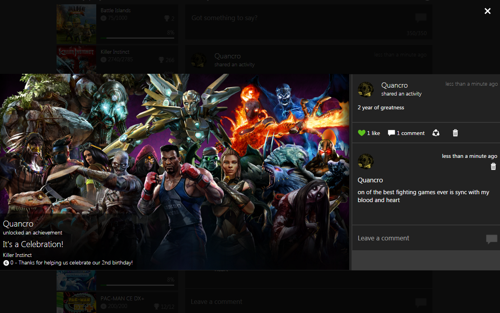Click the 'It's a Celebration!' achievement title
The image size is (500, 313).
pyautogui.click(x=33, y=244)
